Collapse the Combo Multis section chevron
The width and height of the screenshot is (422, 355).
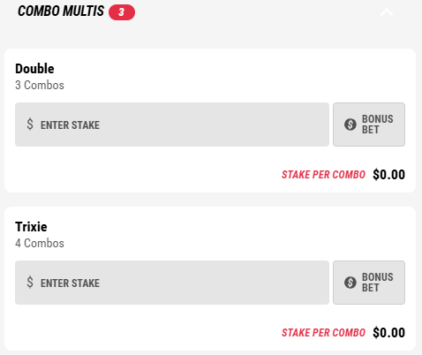point(387,12)
